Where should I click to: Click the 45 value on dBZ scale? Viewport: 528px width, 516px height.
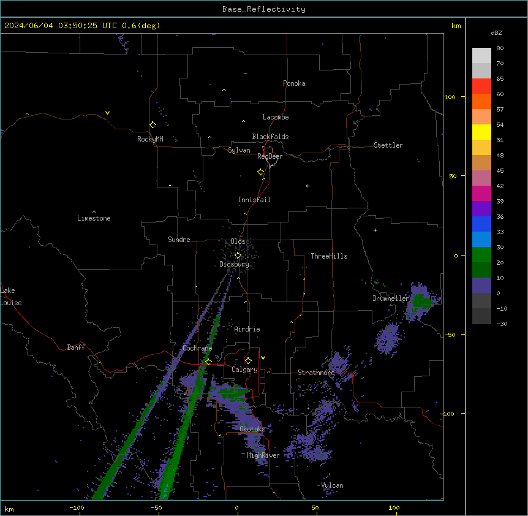(x=500, y=170)
